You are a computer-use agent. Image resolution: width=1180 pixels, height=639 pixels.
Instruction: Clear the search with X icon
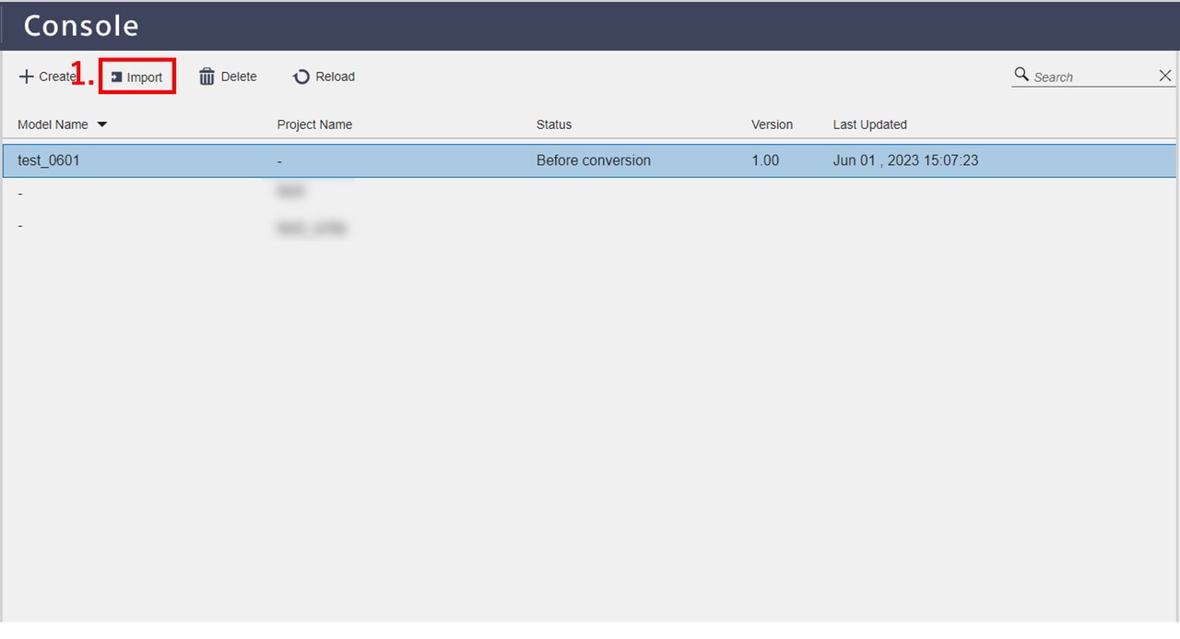1165,77
